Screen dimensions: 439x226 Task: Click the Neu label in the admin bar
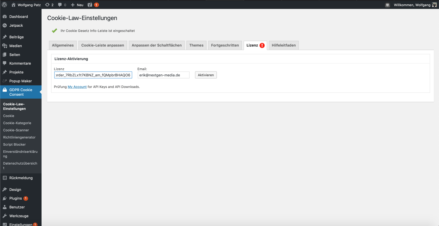(x=80, y=5)
